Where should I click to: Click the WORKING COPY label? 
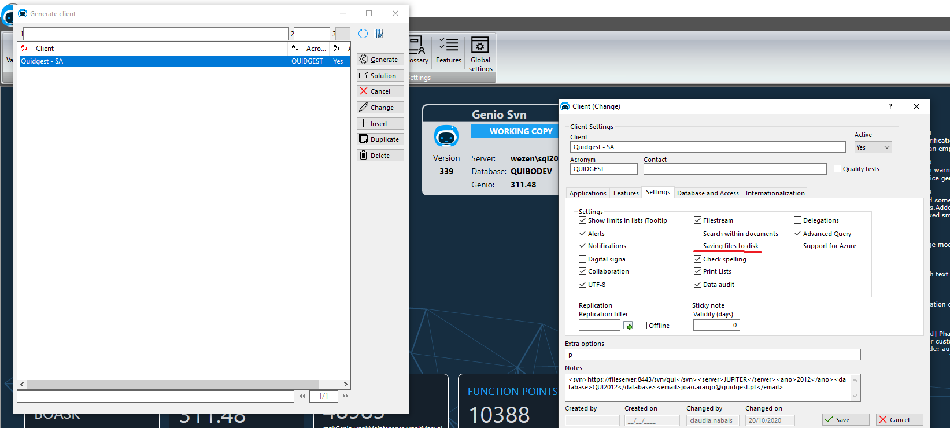(521, 131)
